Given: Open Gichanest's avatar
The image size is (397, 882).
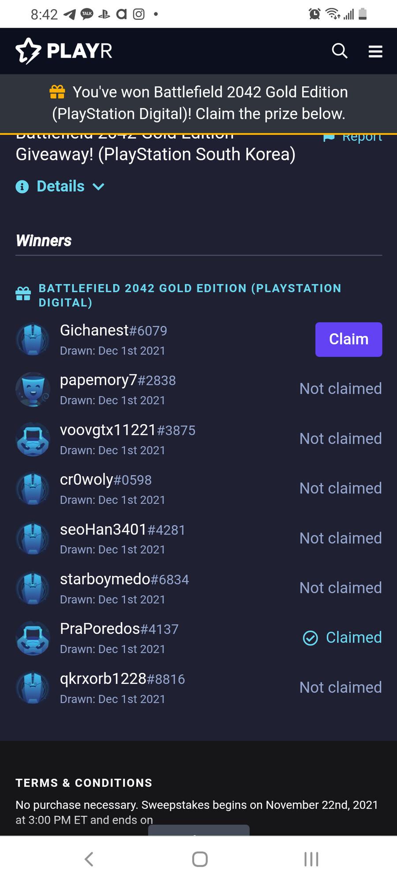Looking at the screenshot, I should click(x=33, y=340).
